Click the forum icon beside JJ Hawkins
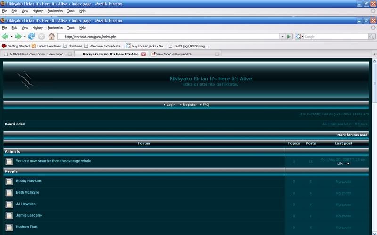This screenshot has width=377, height=235. 9,204
